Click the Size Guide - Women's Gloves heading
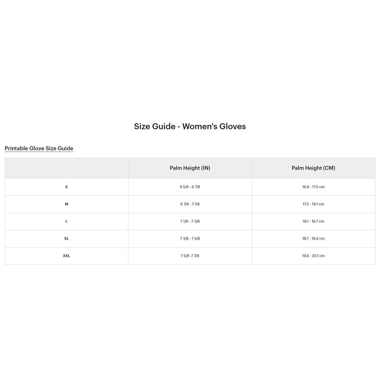Screen dimensions: 379x379 click(190, 126)
